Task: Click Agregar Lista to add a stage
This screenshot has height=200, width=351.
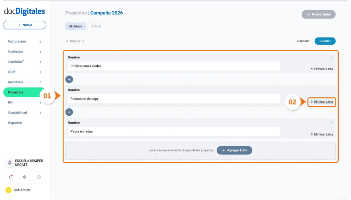Action: 234,150
